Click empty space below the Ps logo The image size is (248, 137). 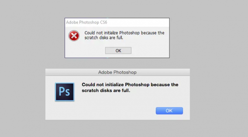point(65,110)
